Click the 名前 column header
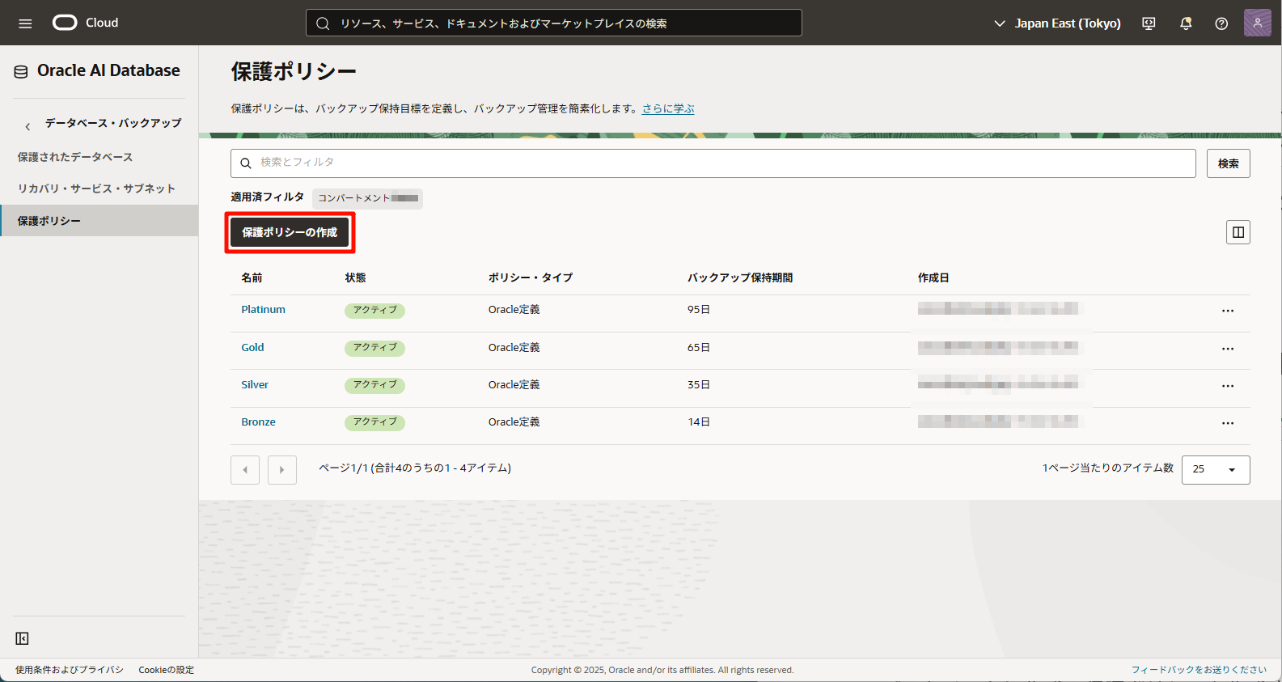The width and height of the screenshot is (1282, 682). (252, 277)
